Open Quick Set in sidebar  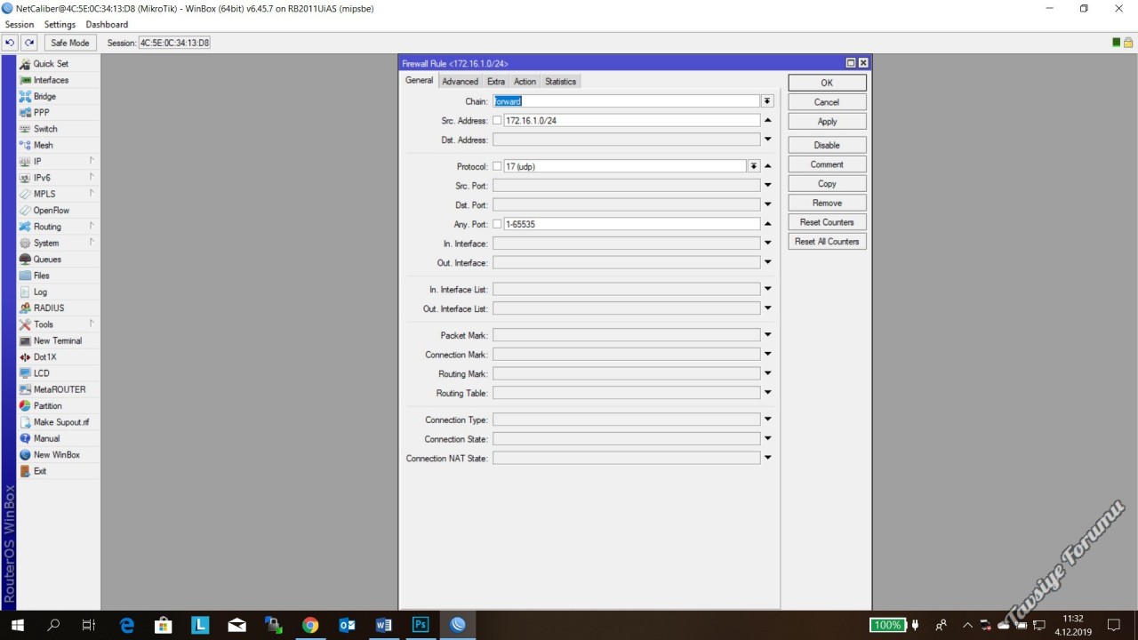51,64
